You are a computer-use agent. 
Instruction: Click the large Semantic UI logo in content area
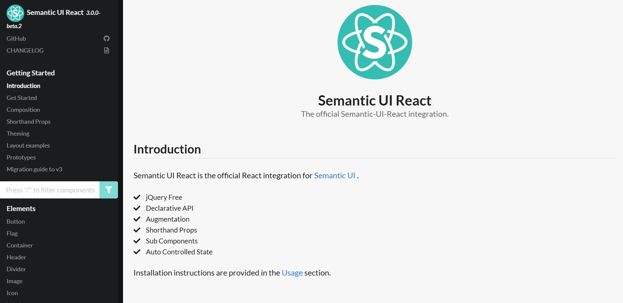[374, 42]
